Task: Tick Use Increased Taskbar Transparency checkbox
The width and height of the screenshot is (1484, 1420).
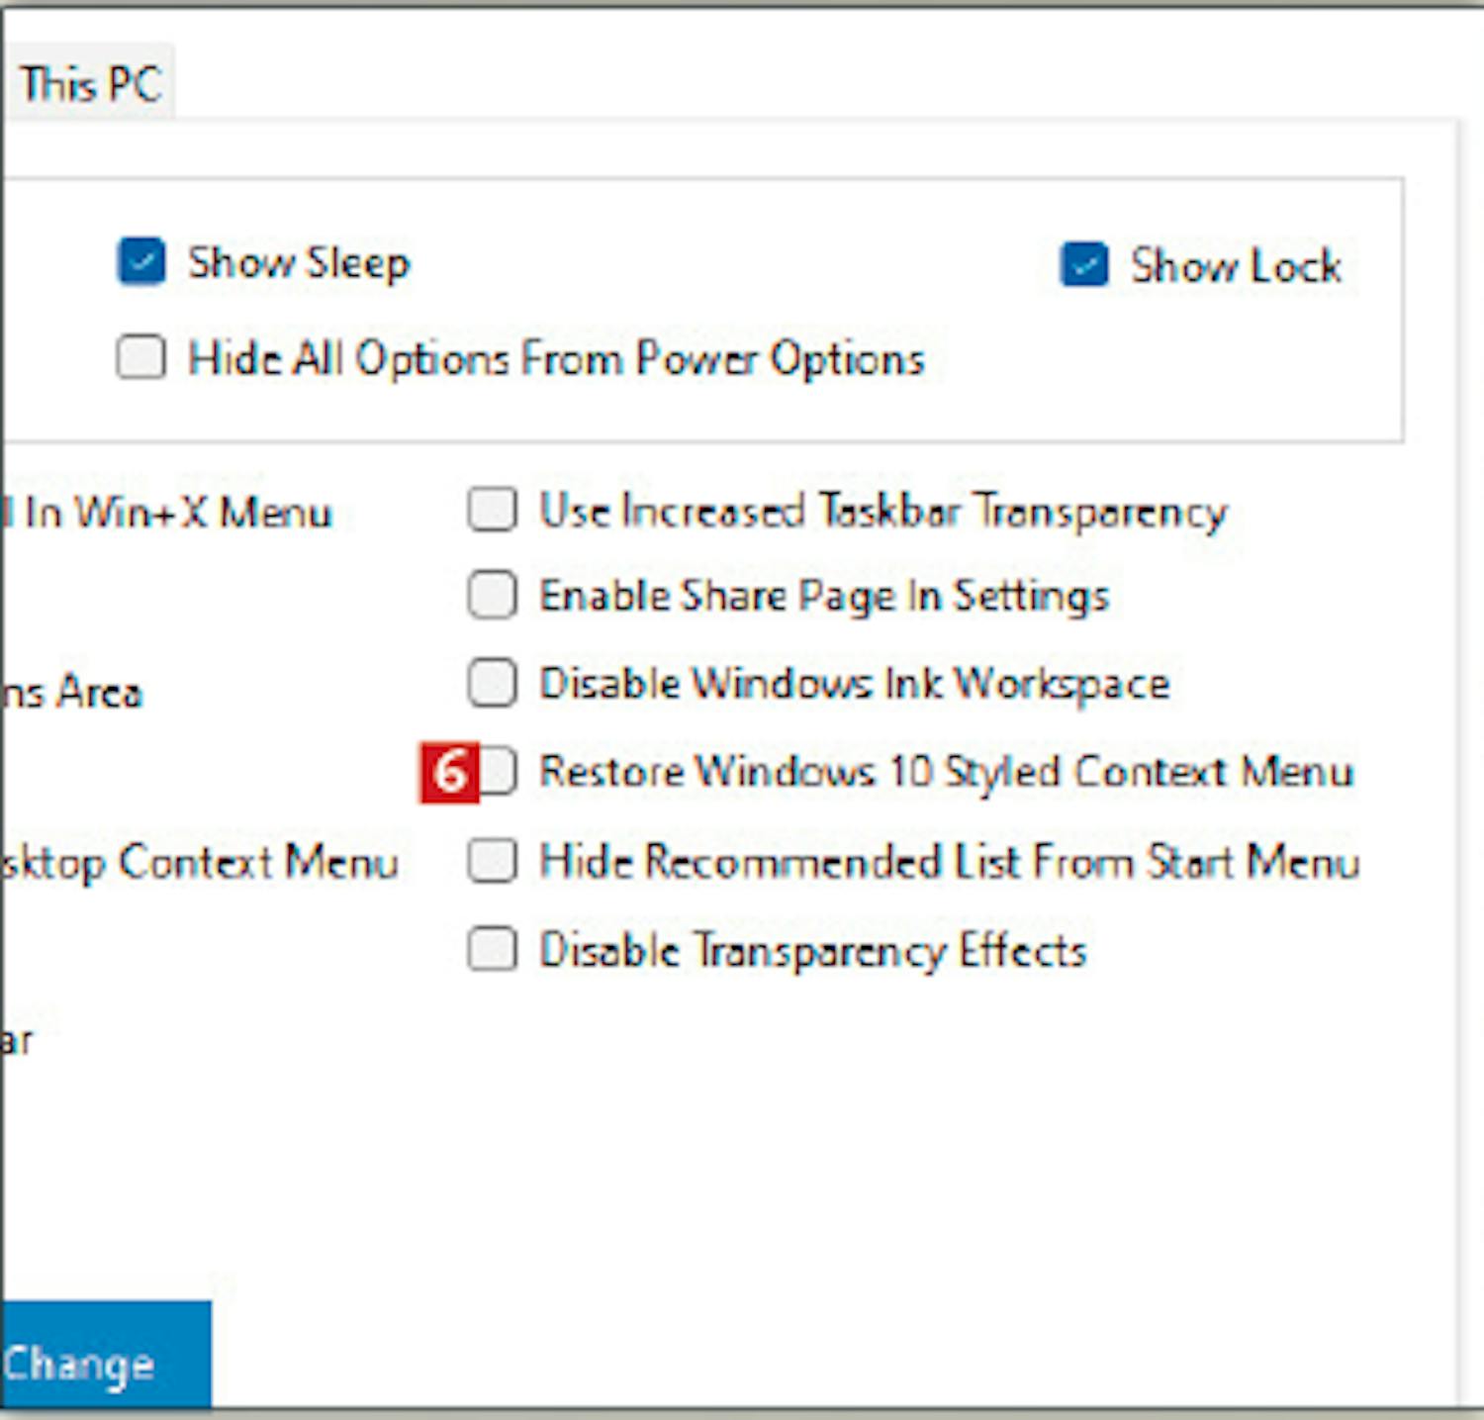Action: [493, 511]
